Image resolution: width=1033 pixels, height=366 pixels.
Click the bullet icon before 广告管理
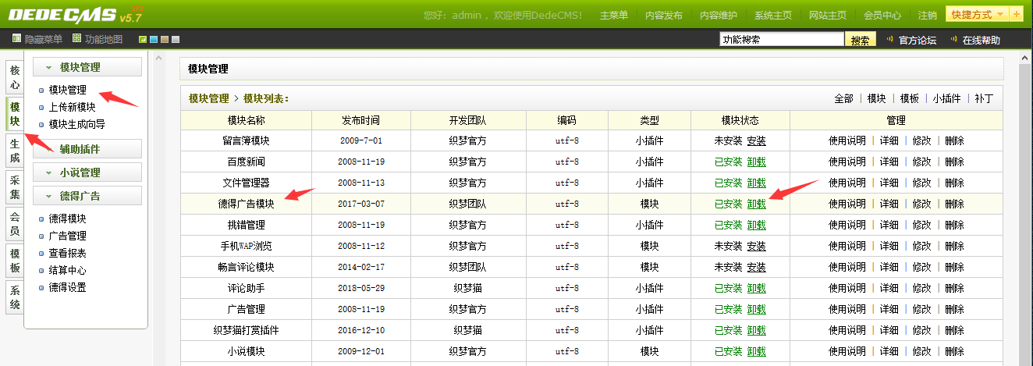[x=42, y=236]
